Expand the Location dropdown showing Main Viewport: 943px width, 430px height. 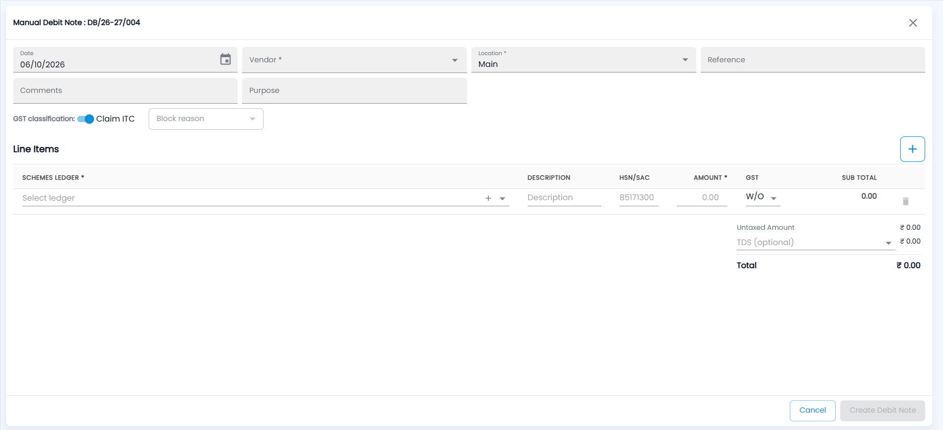point(583,60)
